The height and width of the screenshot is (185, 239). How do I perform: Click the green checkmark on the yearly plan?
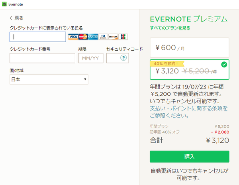pos(224,65)
